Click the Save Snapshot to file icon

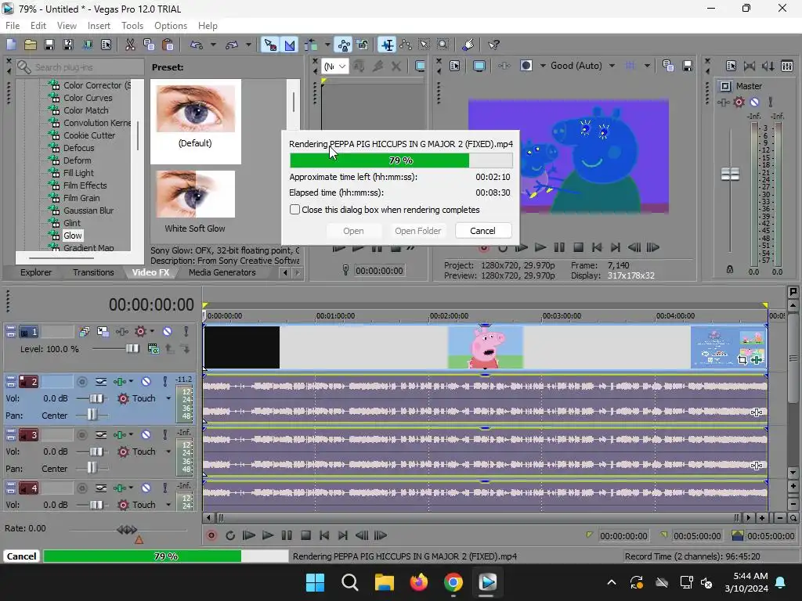point(688,66)
